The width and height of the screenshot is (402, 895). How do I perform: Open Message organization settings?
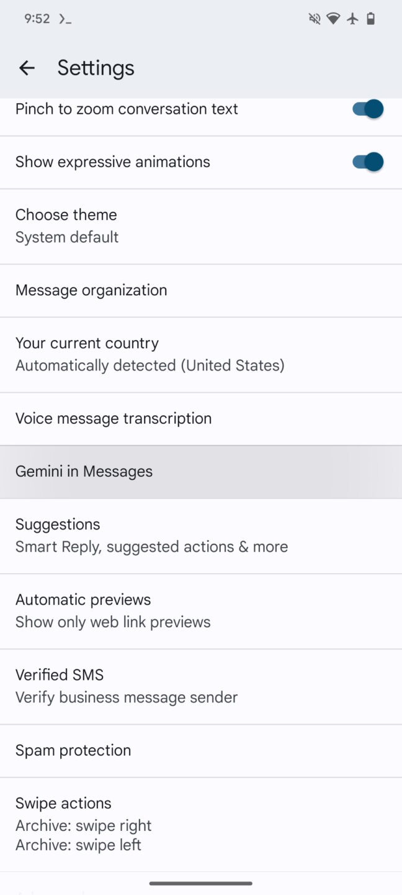[x=201, y=290]
